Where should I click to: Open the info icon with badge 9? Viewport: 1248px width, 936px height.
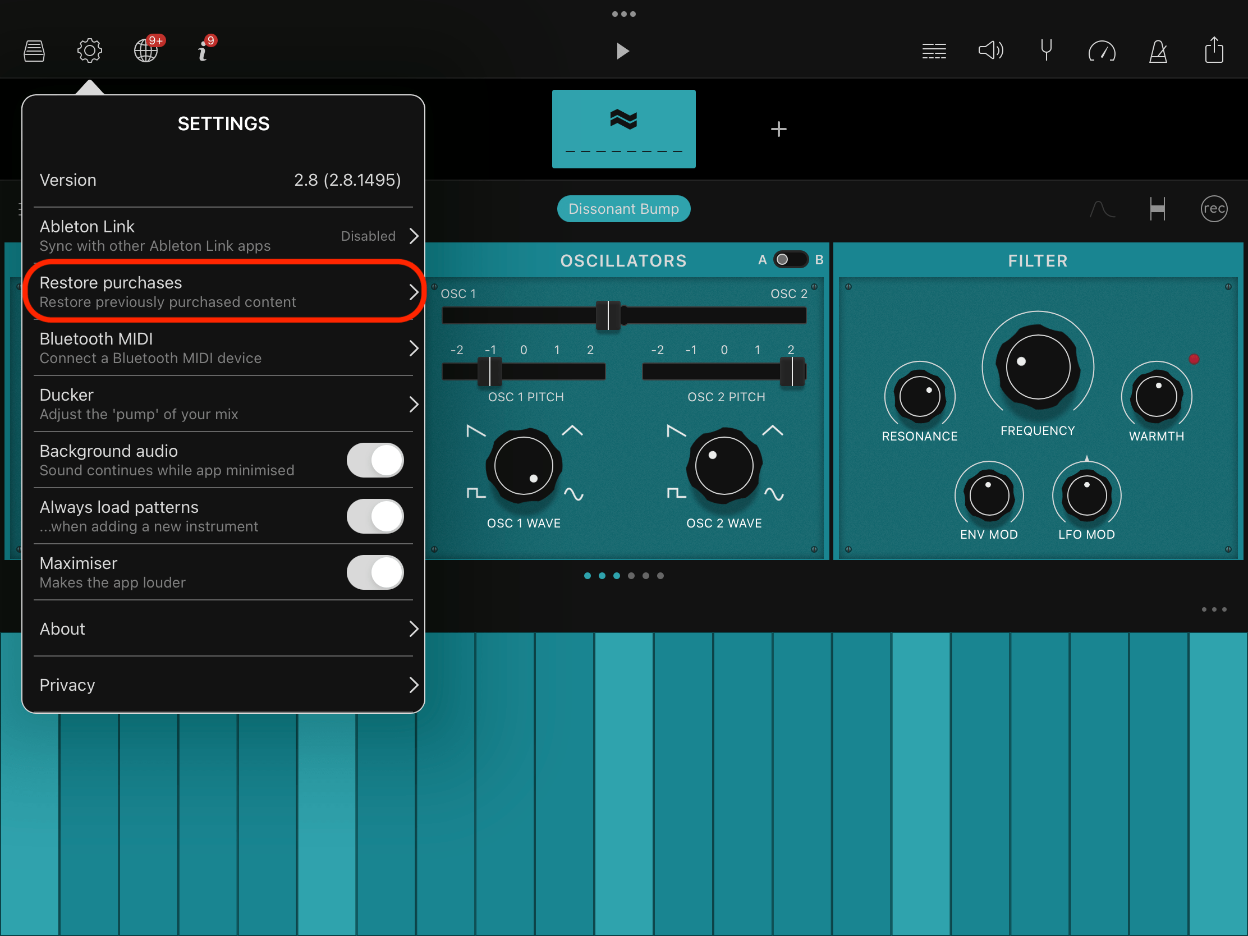click(202, 51)
